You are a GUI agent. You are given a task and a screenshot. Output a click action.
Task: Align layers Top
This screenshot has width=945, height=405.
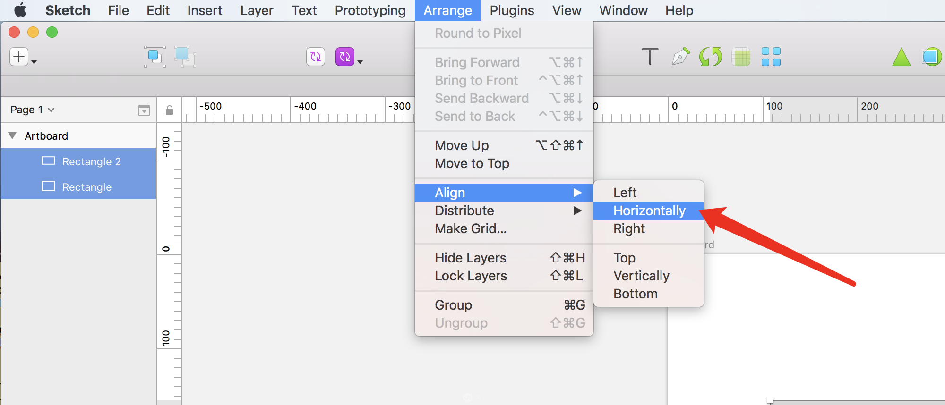click(648, 258)
